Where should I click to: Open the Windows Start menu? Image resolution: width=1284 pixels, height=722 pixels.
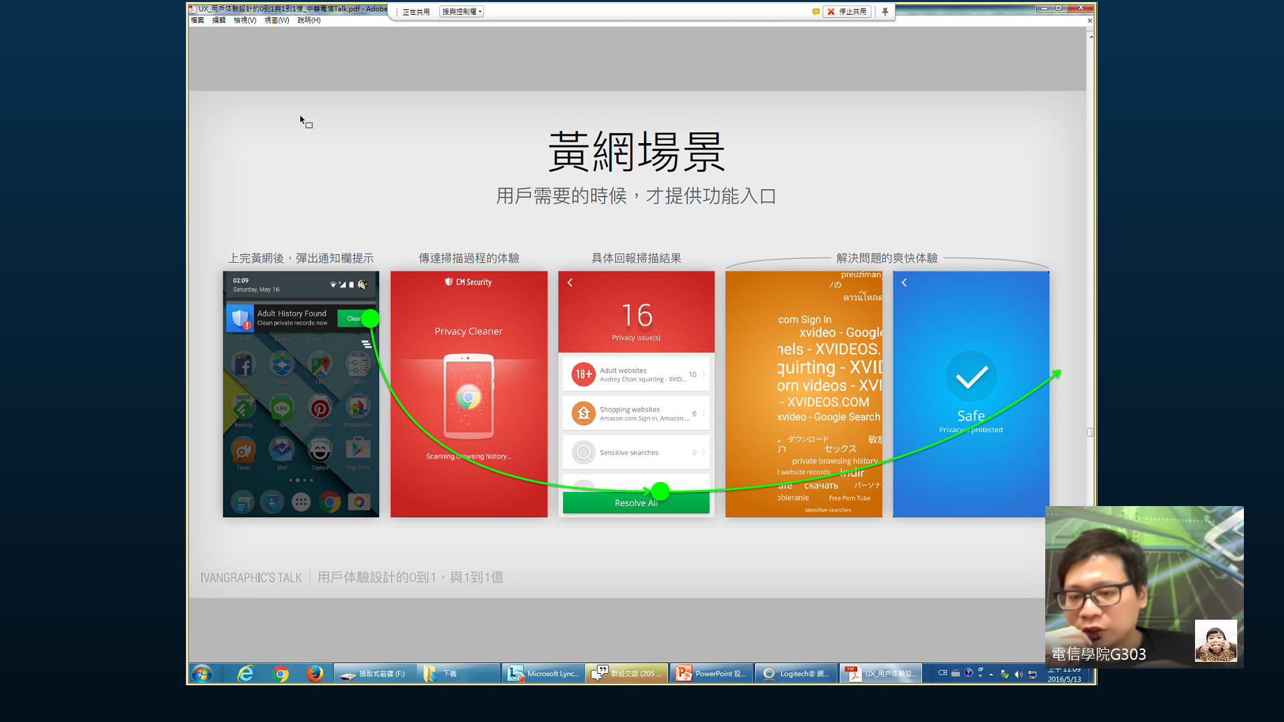[x=201, y=673]
